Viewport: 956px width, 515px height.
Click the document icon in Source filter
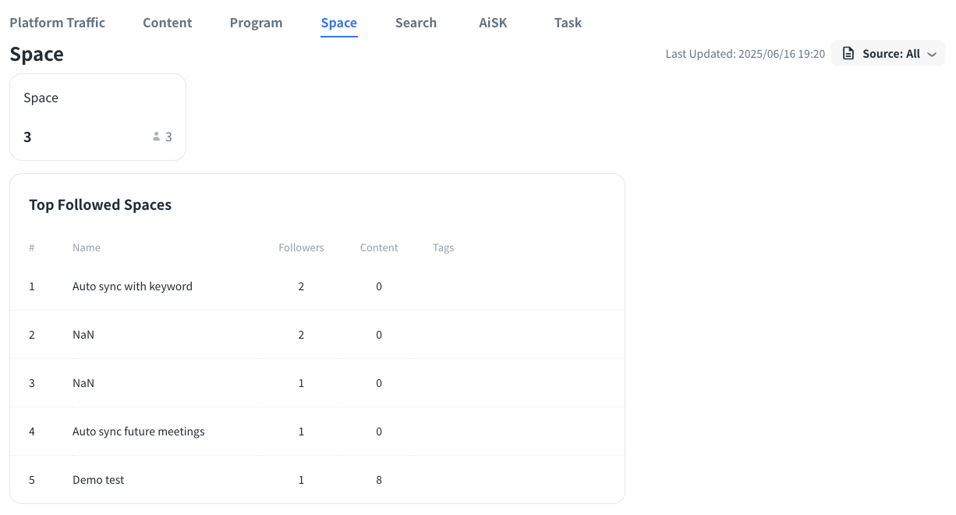pyautogui.click(x=848, y=54)
